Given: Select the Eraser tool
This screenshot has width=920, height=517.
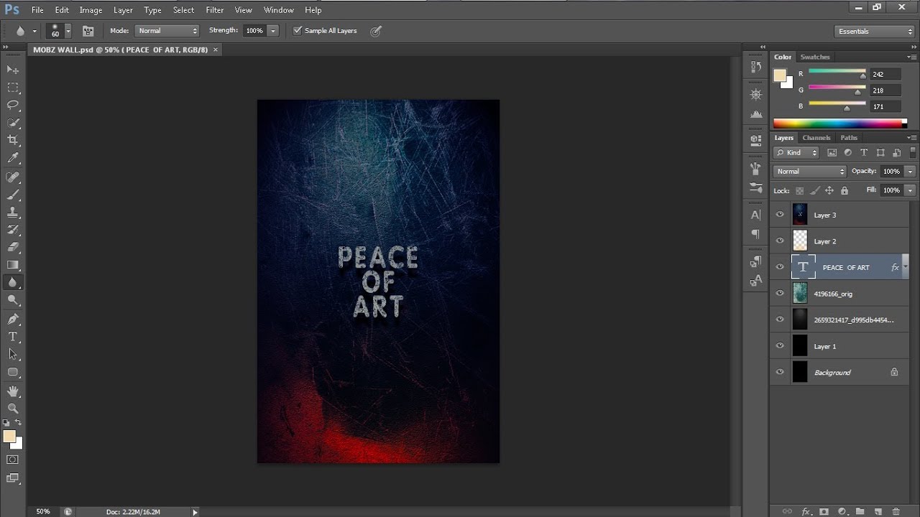Looking at the screenshot, I should [x=13, y=248].
